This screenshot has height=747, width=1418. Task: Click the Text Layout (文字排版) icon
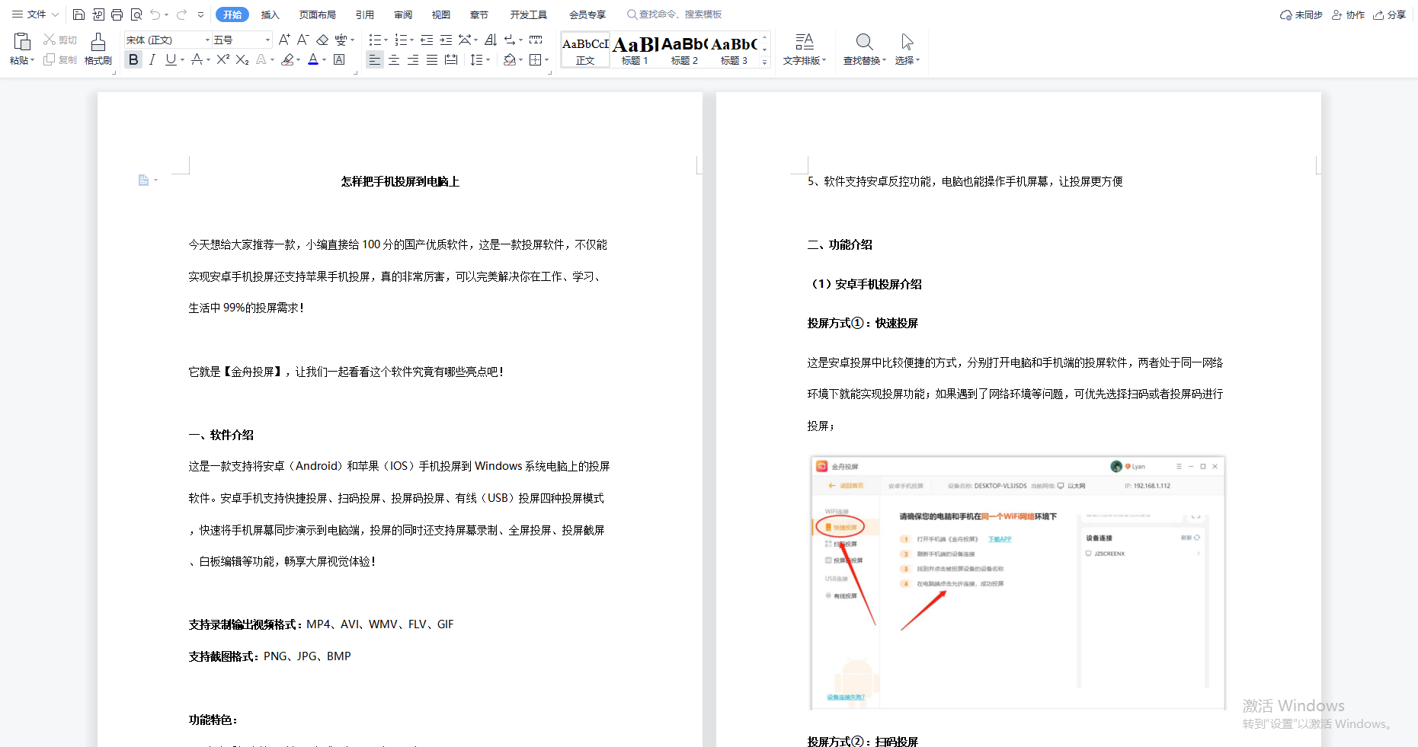click(x=805, y=42)
